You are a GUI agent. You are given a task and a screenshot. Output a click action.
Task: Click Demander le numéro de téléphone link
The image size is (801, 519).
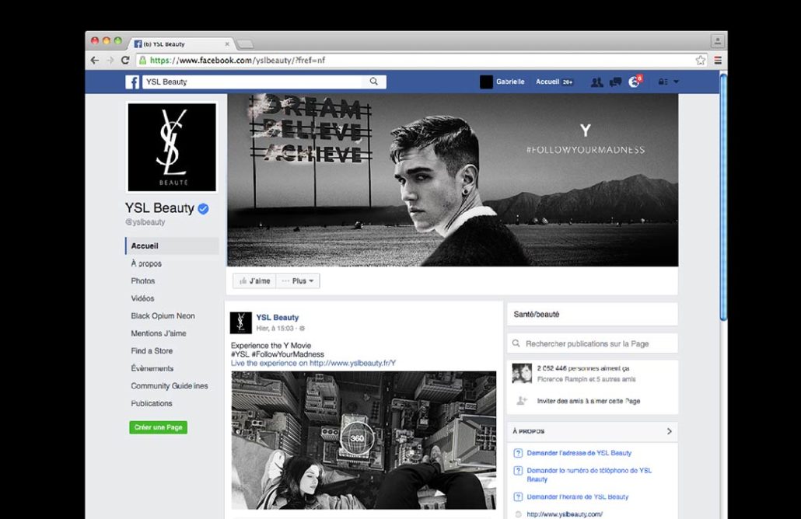589,475
